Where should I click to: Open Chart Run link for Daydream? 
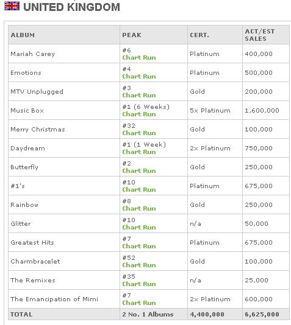[x=139, y=152]
